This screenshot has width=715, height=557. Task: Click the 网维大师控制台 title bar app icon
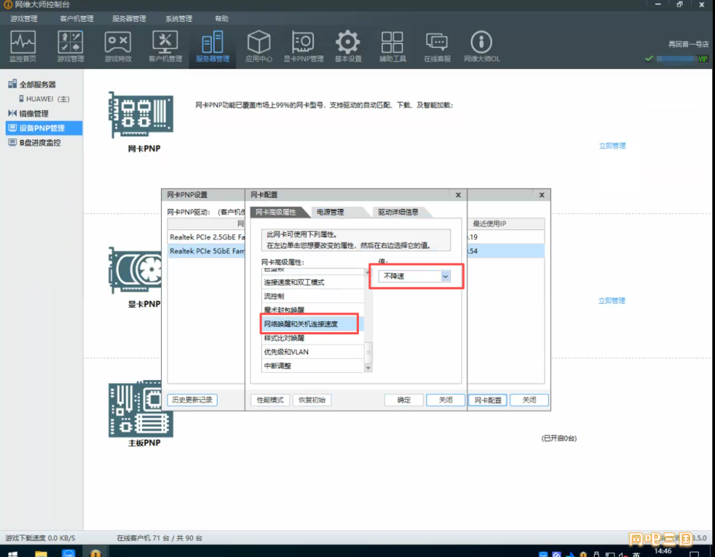[x=8, y=4]
